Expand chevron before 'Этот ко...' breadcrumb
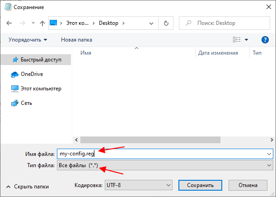The image size is (276, 197). coord(61,23)
